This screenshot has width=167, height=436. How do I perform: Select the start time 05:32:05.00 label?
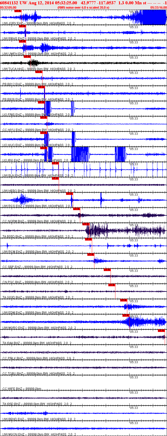point(8,8)
